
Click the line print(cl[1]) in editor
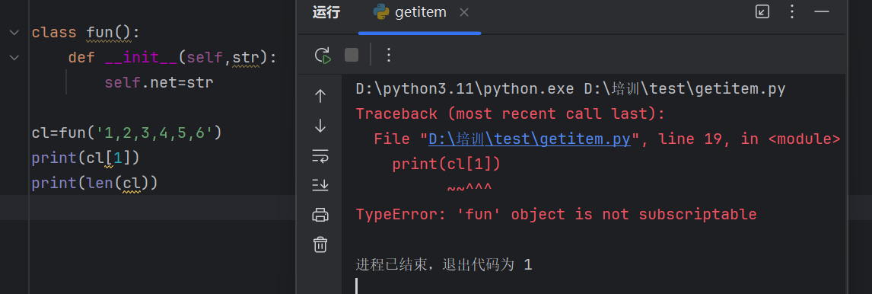[x=86, y=158]
